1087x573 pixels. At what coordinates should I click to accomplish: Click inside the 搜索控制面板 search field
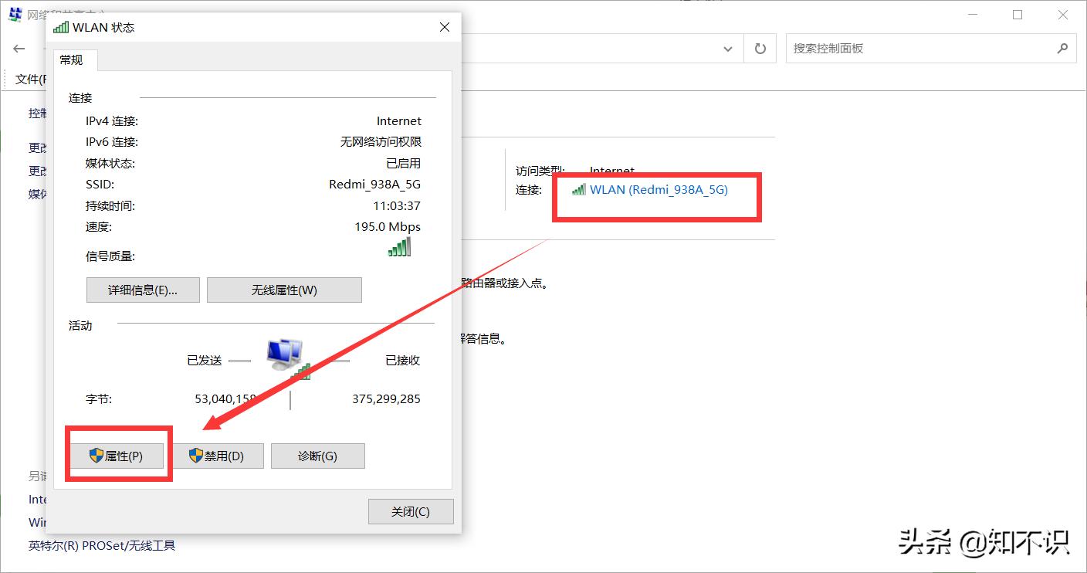(888, 48)
